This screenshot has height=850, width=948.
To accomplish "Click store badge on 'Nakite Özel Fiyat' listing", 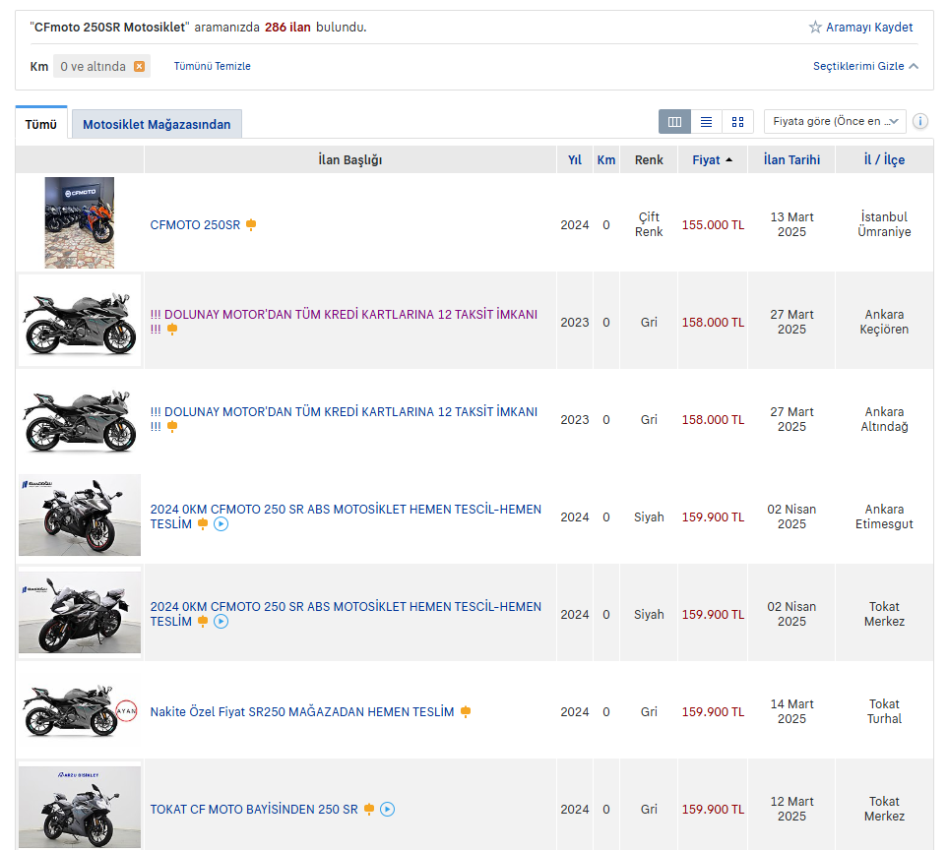I will tap(466, 711).
